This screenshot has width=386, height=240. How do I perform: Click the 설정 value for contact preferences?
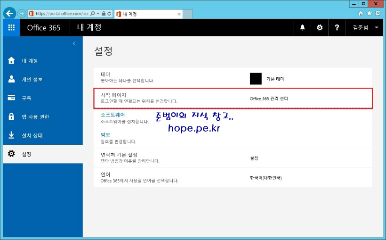[254, 158]
